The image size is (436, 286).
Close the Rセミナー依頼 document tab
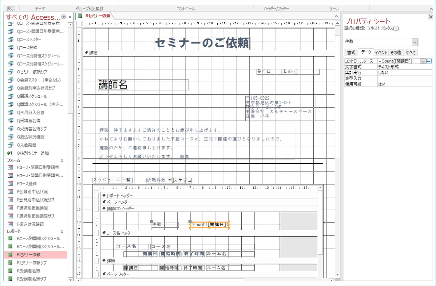click(336, 16)
